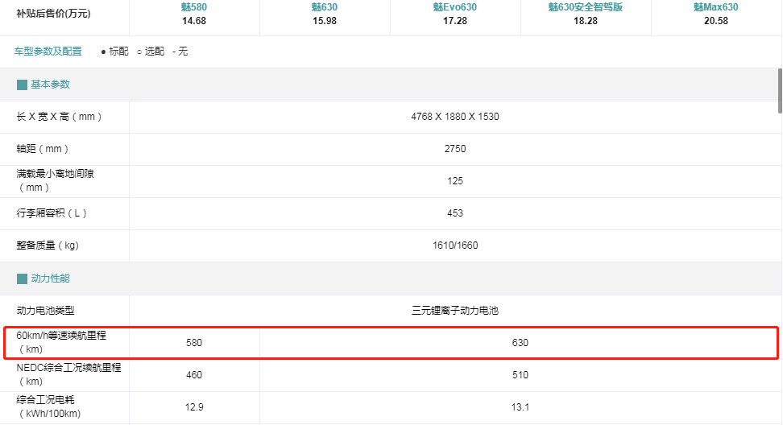Open the 魅Max630 model link
Viewport: 783px width, 425px height.
coord(715,7)
